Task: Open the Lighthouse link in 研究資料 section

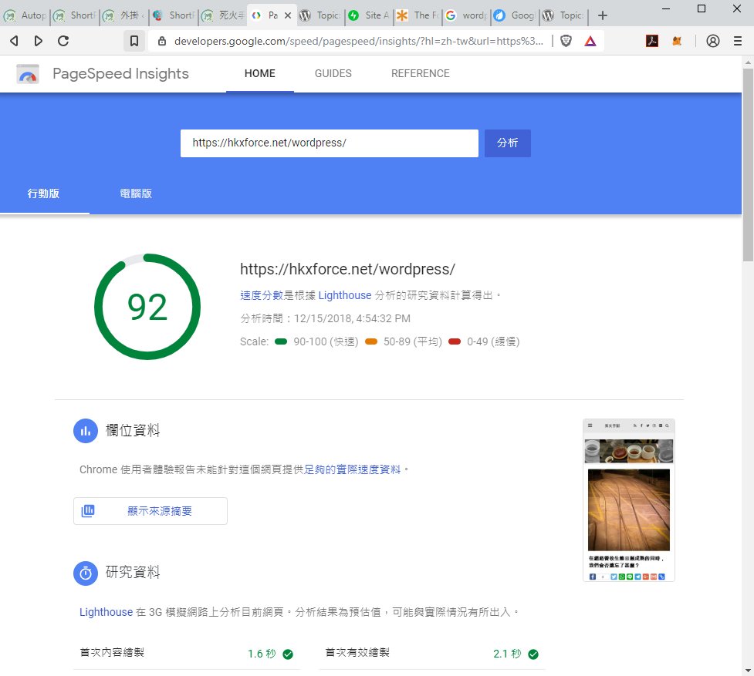Action: tap(106, 612)
